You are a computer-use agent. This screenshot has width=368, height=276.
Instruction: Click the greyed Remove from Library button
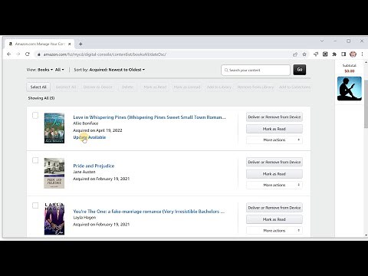coord(255,87)
